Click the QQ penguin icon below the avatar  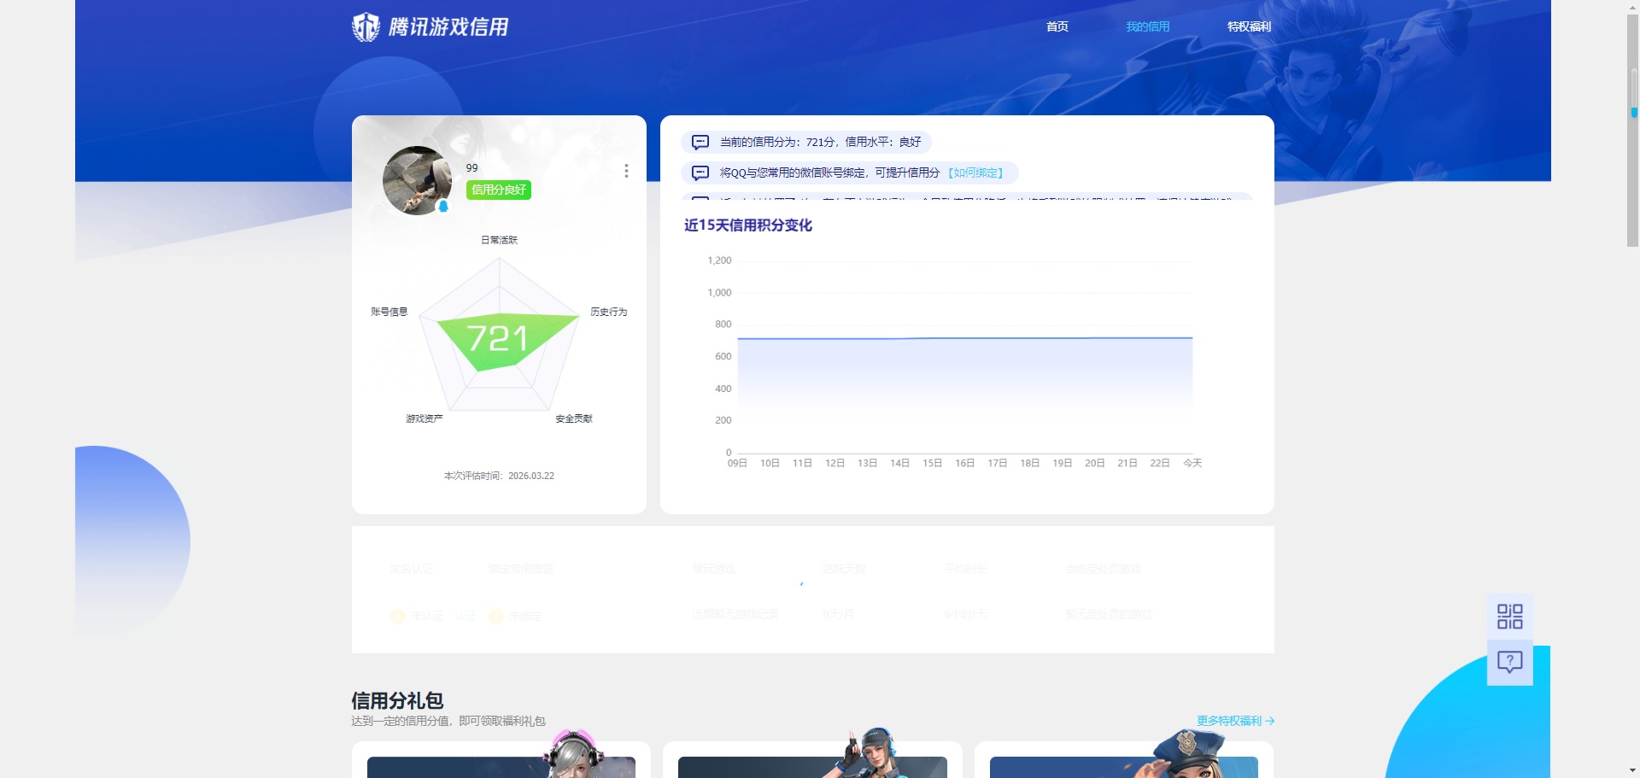[x=445, y=206]
